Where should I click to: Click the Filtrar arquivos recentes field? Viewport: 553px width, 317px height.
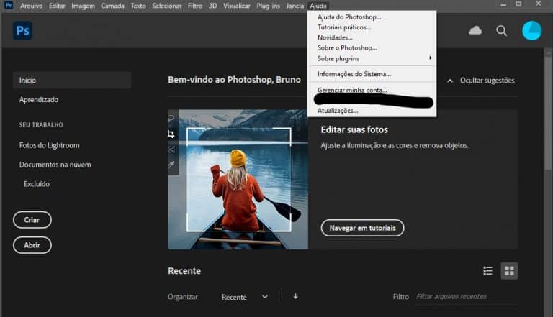[x=467, y=297]
